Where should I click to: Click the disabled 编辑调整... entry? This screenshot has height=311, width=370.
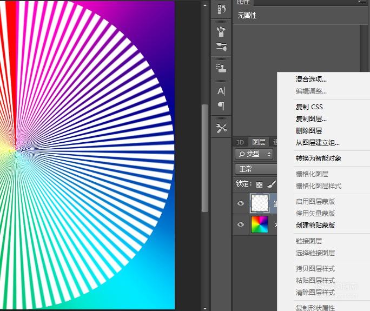(x=311, y=91)
